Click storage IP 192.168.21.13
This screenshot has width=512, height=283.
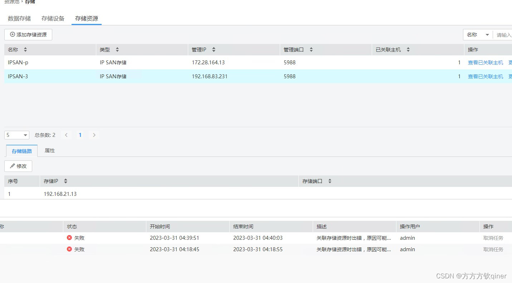[60, 194]
